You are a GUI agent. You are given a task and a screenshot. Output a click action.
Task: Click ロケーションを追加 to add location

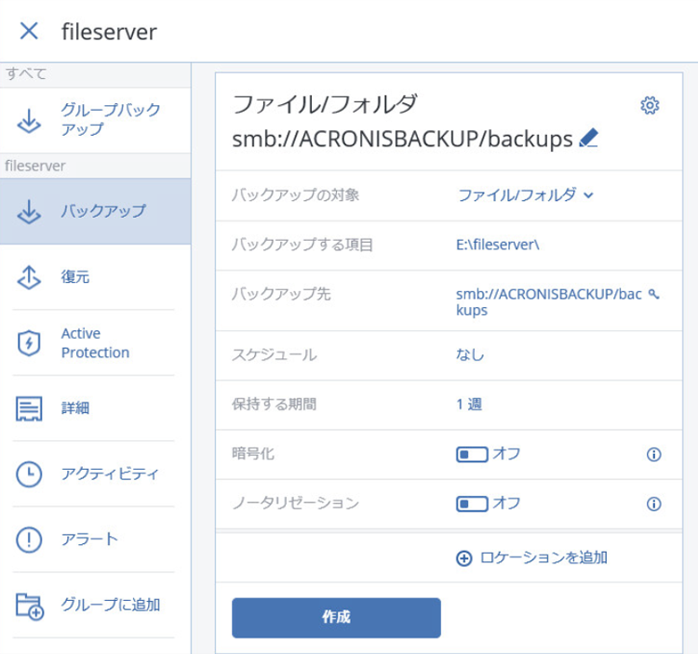531,558
